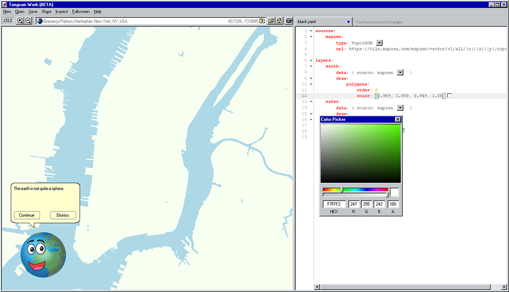Collapse the block at line 16
The image size is (509, 292).
click(311, 120)
